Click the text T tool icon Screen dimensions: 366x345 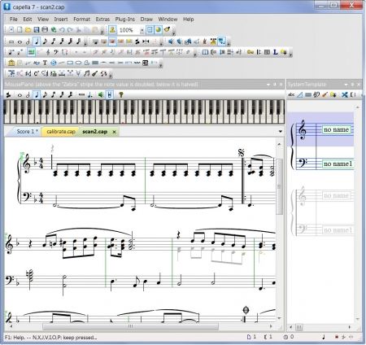[45, 63]
